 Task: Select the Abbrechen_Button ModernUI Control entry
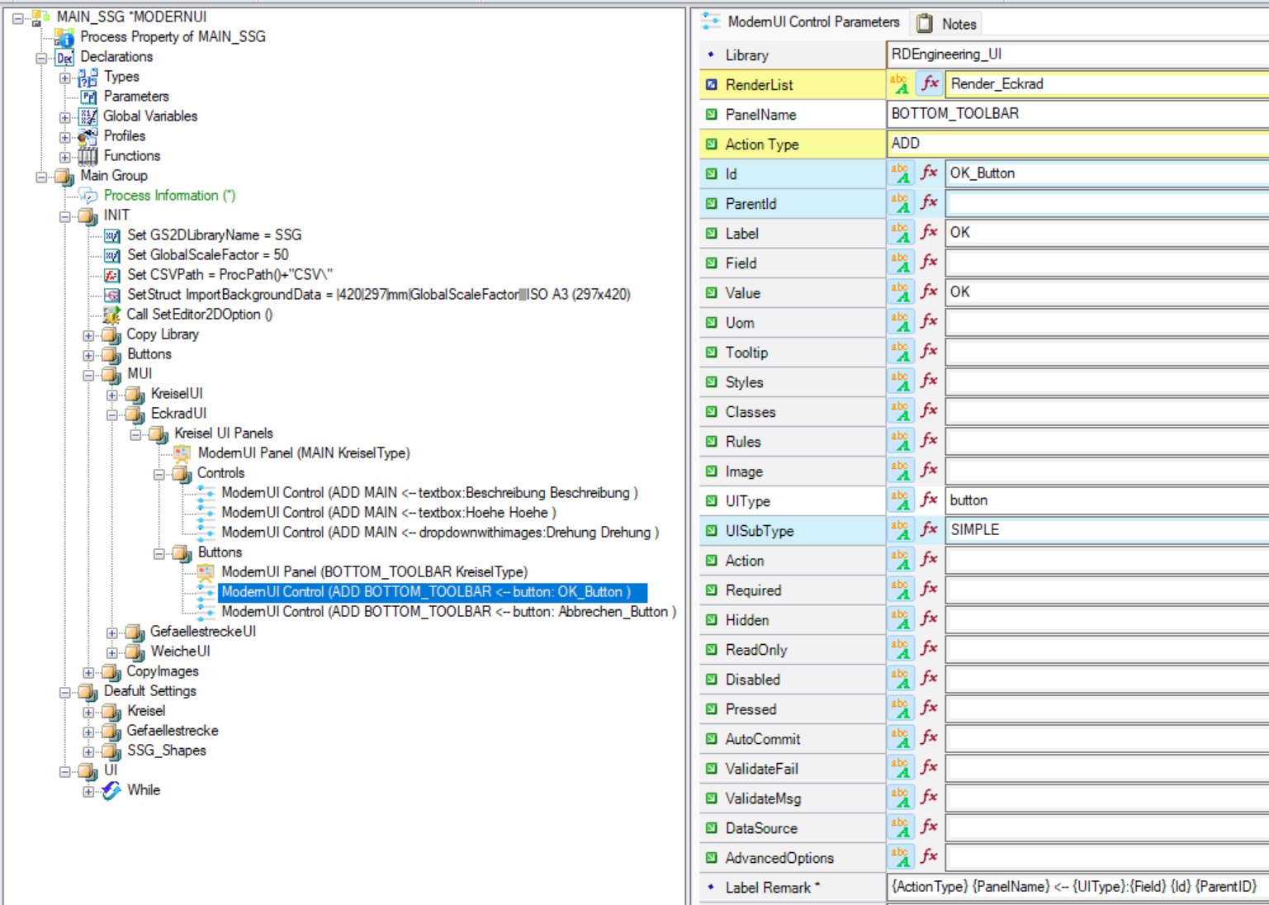(448, 612)
